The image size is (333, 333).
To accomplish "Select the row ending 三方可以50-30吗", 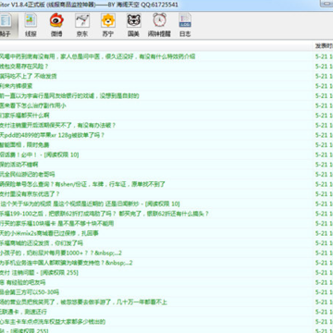I will (x=166, y=292).
